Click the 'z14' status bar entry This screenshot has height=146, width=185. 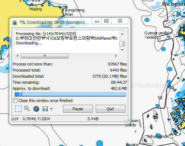coord(15,119)
